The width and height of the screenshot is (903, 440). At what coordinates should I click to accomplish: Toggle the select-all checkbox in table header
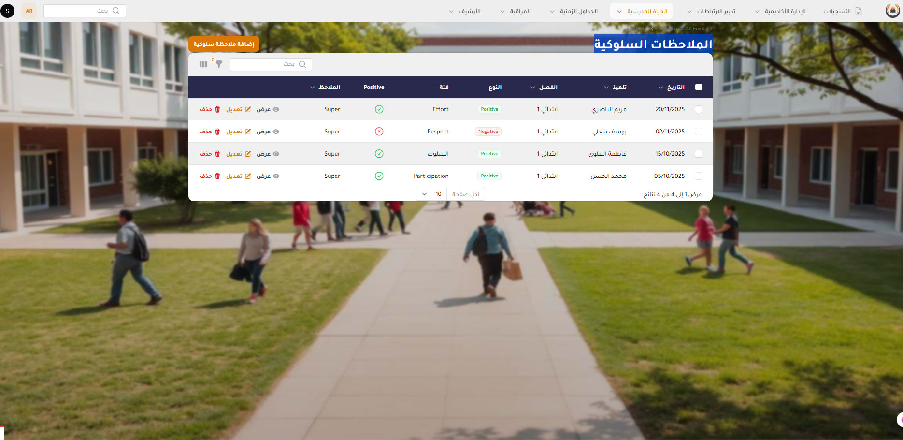698,87
